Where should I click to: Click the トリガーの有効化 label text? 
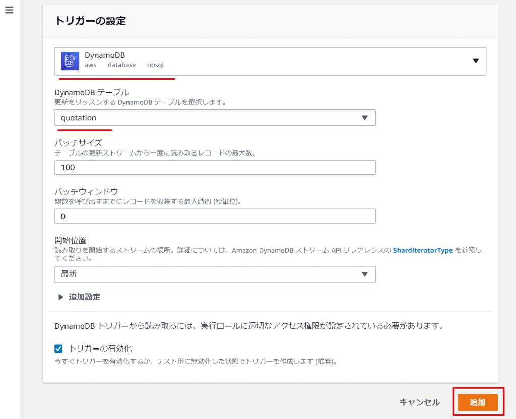[100, 348]
